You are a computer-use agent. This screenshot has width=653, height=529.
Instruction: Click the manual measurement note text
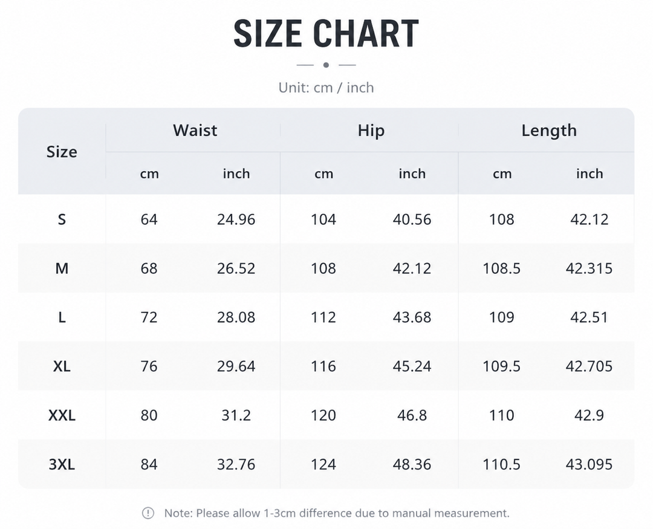[x=337, y=513]
